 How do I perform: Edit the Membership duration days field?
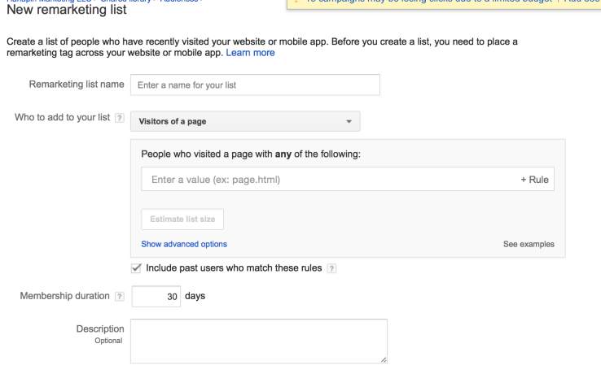156,296
